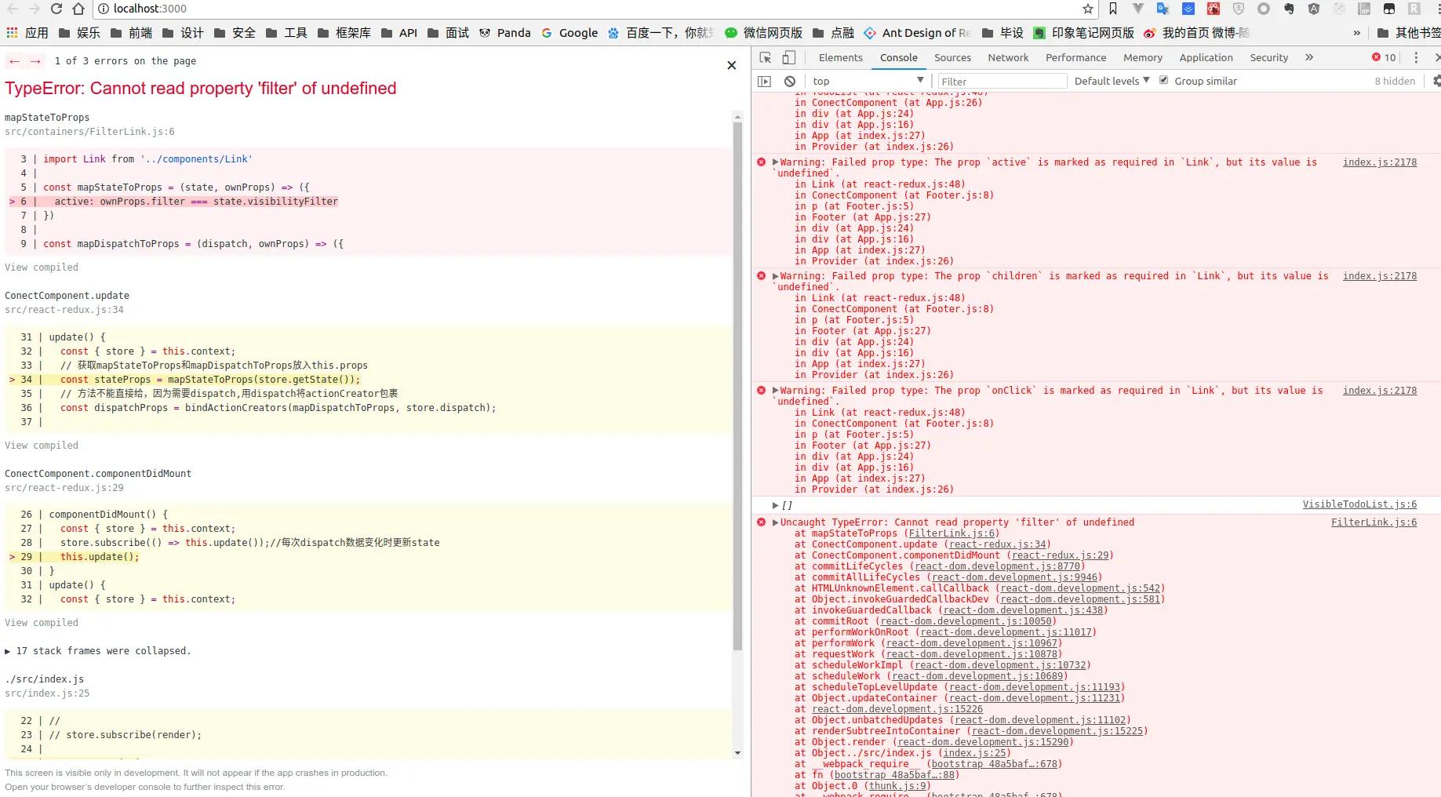
Task: Click the inspect element picker icon
Action: click(766, 57)
